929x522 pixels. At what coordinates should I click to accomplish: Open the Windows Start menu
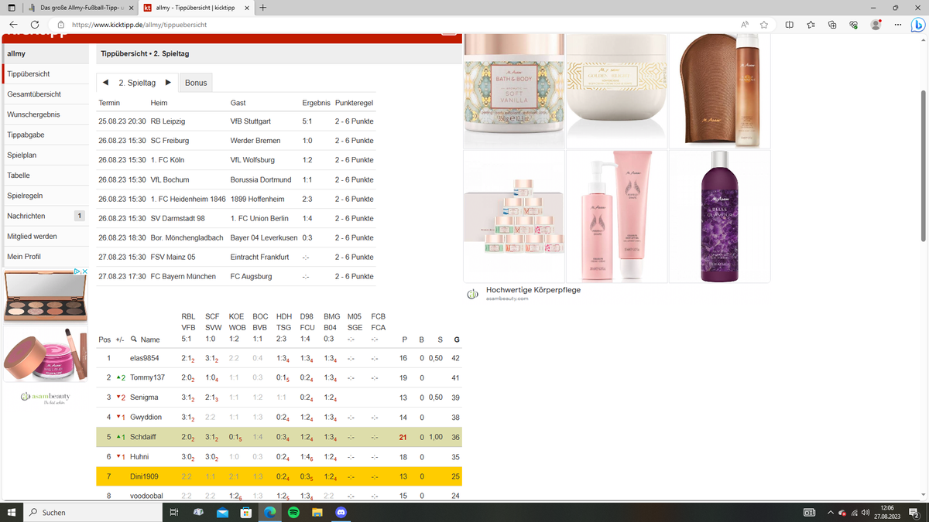pyautogui.click(x=12, y=512)
